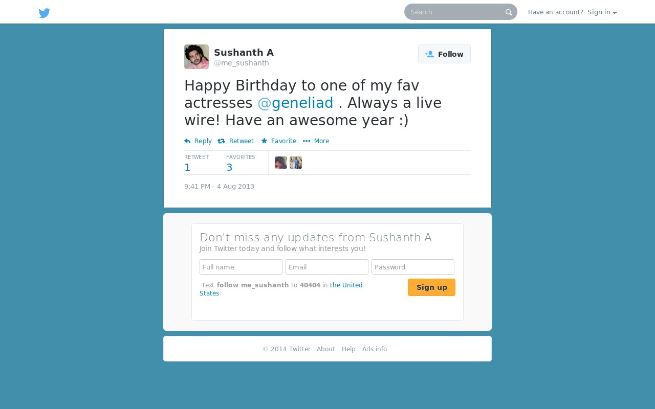Open the More ellipsis options
This screenshot has width=655, height=409.
(x=316, y=141)
